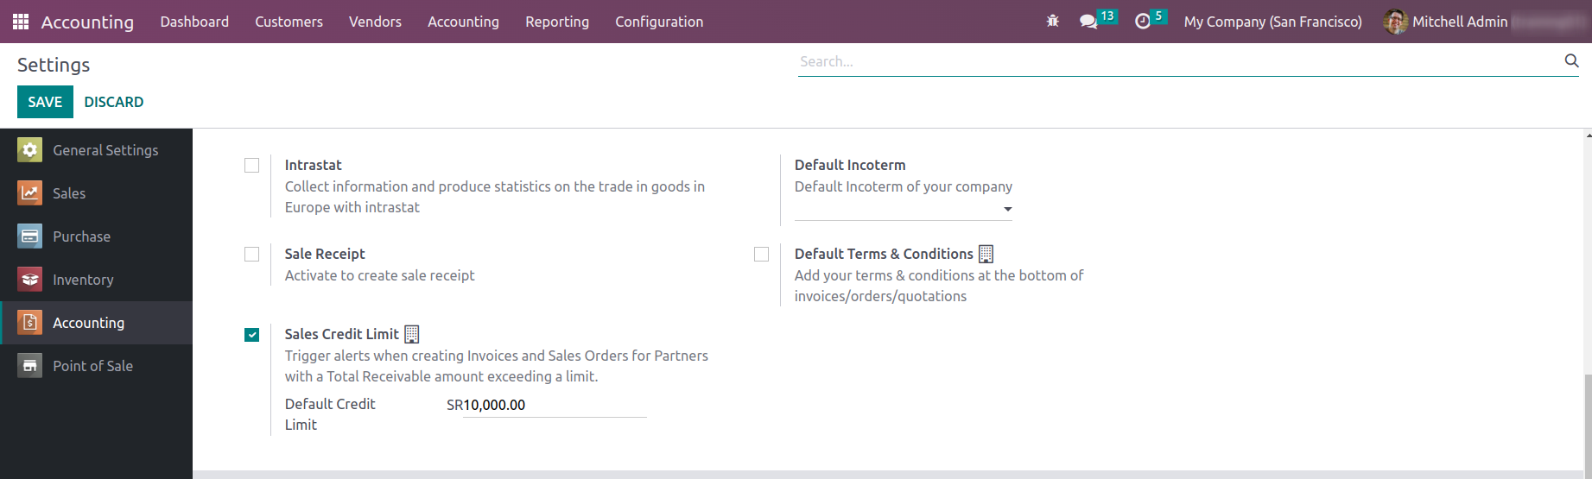1592x479 pixels.
Task: Open the Vendors menu
Action: (375, 22)
